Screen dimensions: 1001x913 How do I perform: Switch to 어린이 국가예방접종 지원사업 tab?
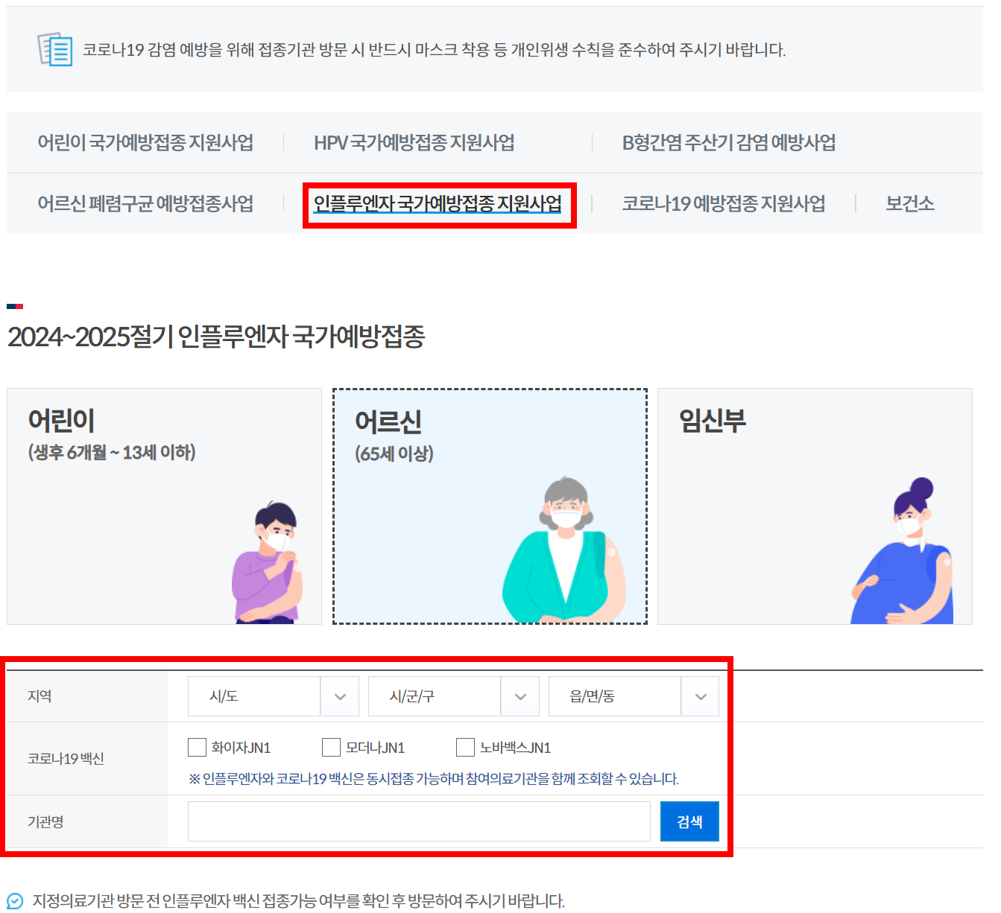tap(145, 143)
